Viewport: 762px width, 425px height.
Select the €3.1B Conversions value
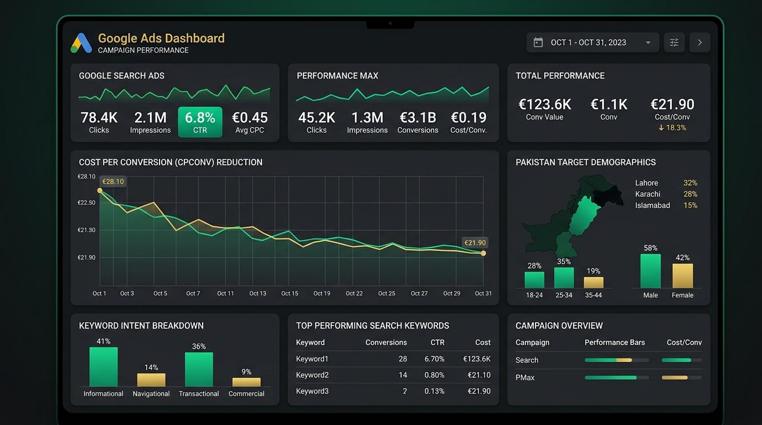coord(418,122)
